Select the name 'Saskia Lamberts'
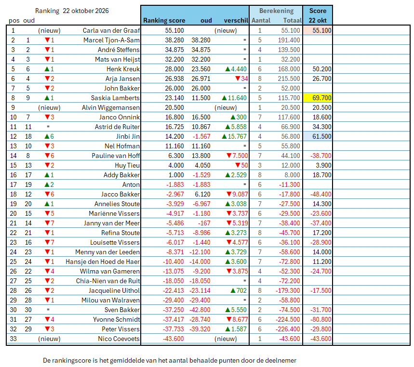This screenshot has width=414, height=367. [115, 98]
